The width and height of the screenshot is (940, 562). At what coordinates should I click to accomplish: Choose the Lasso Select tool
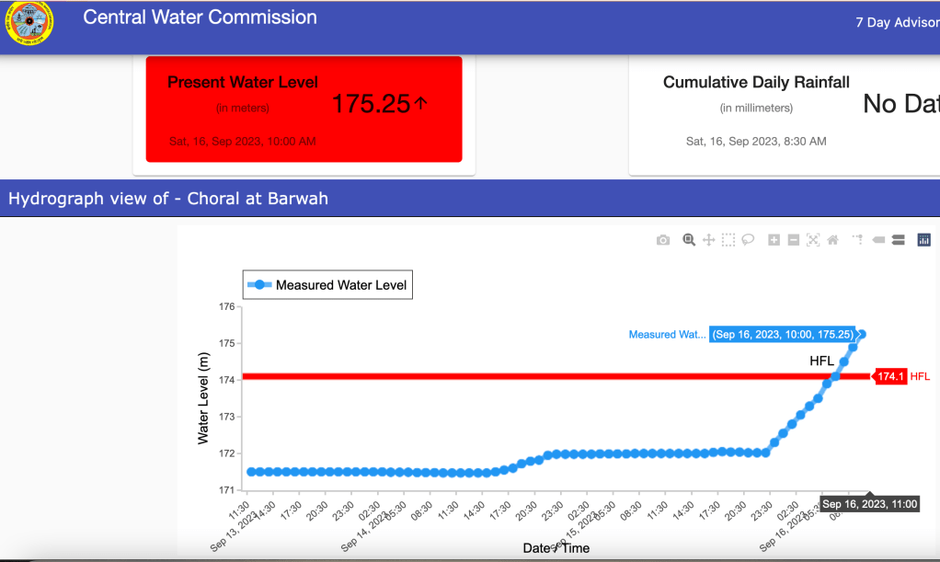[749, 240]
